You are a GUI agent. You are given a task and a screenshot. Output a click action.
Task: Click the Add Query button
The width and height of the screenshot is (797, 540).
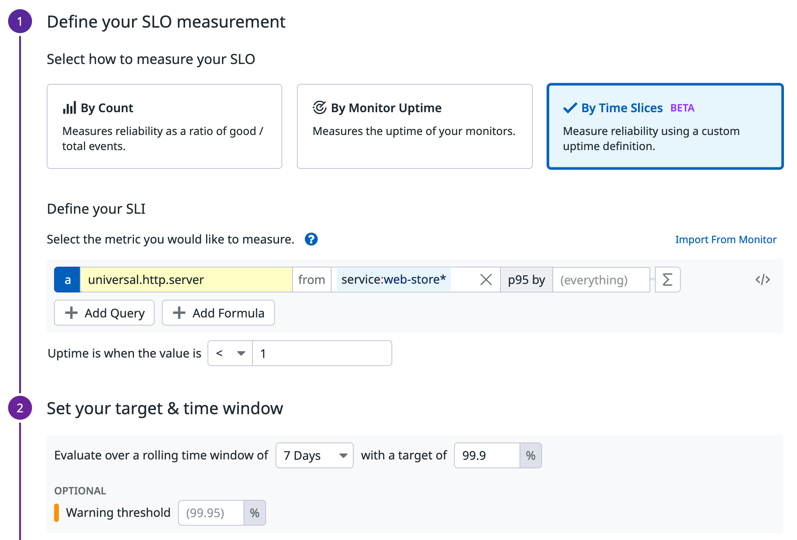click(x=104, y=313)
